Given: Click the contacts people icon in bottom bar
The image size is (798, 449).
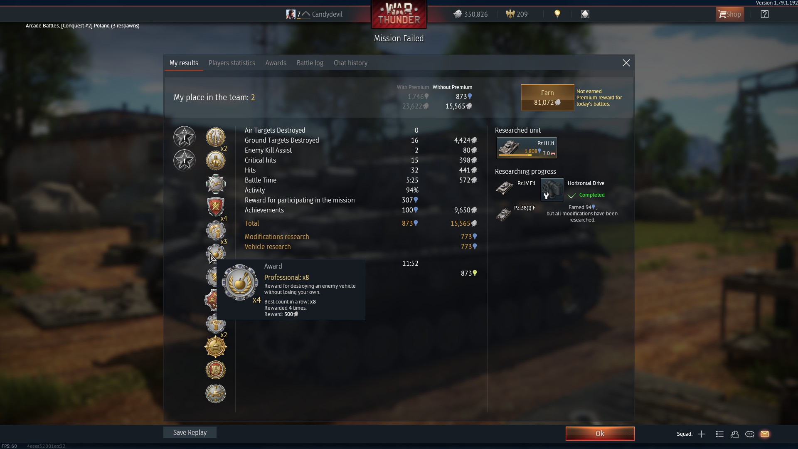Looking at the screenshot, I should click(x=735, y=434).
